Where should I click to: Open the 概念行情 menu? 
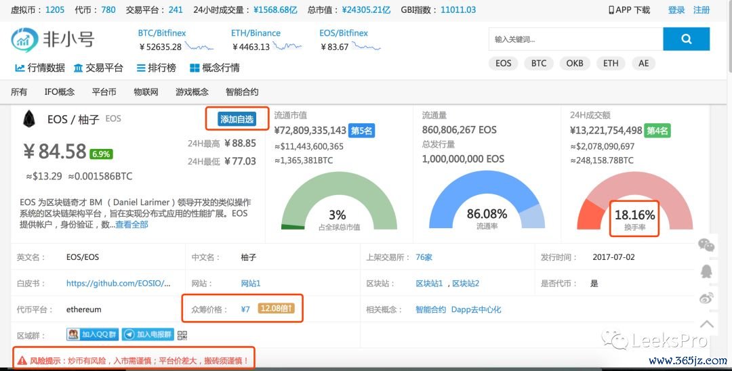215,68
